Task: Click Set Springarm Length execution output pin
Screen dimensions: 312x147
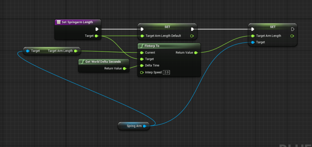Action: (x=97, y=29)
